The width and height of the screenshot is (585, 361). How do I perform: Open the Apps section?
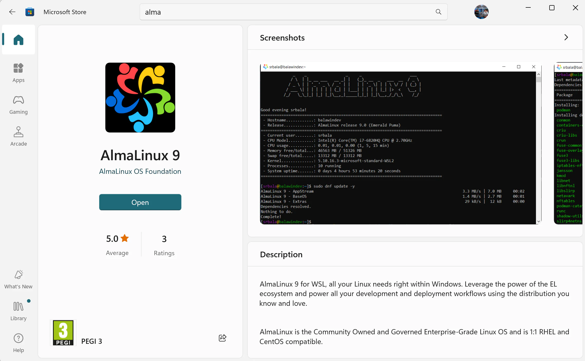[18, 73]
